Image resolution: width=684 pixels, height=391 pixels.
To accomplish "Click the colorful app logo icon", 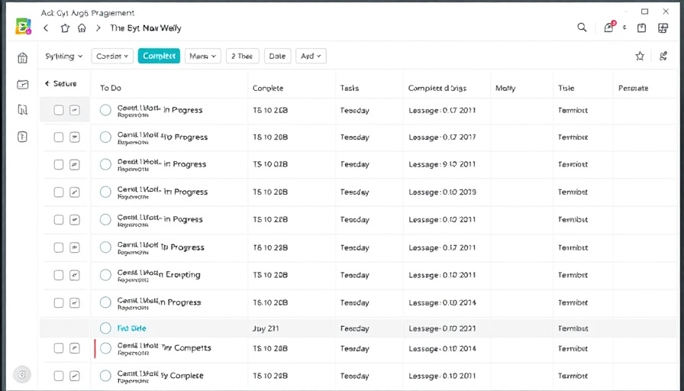I will point(23,26).
